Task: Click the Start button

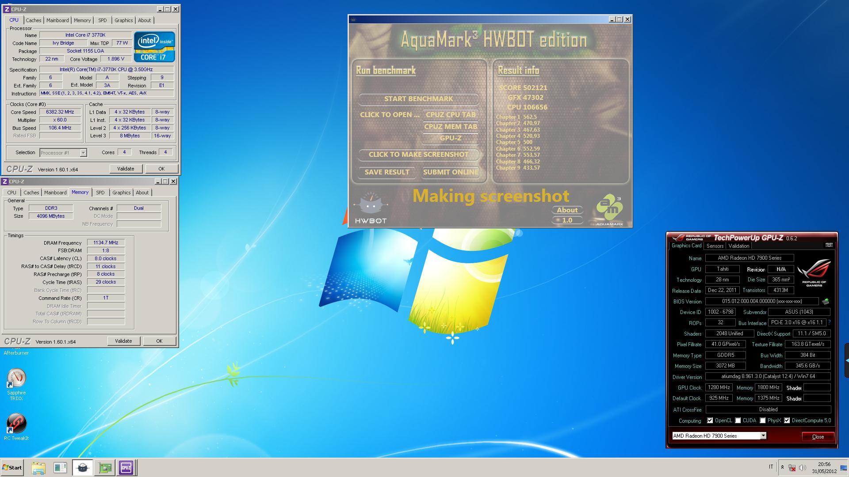Action: point(12,467)
